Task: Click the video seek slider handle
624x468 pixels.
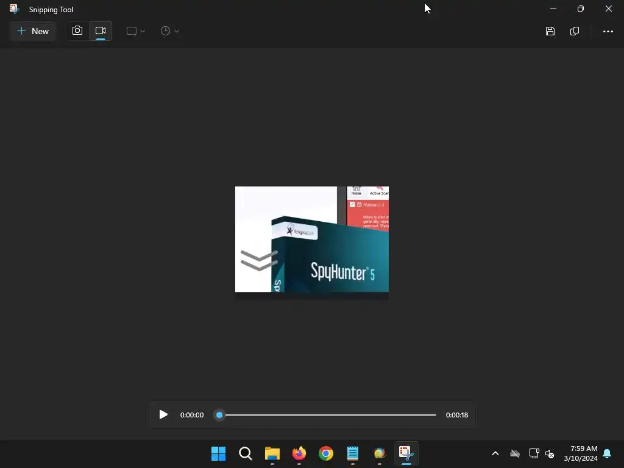Action: pos(219,415)
